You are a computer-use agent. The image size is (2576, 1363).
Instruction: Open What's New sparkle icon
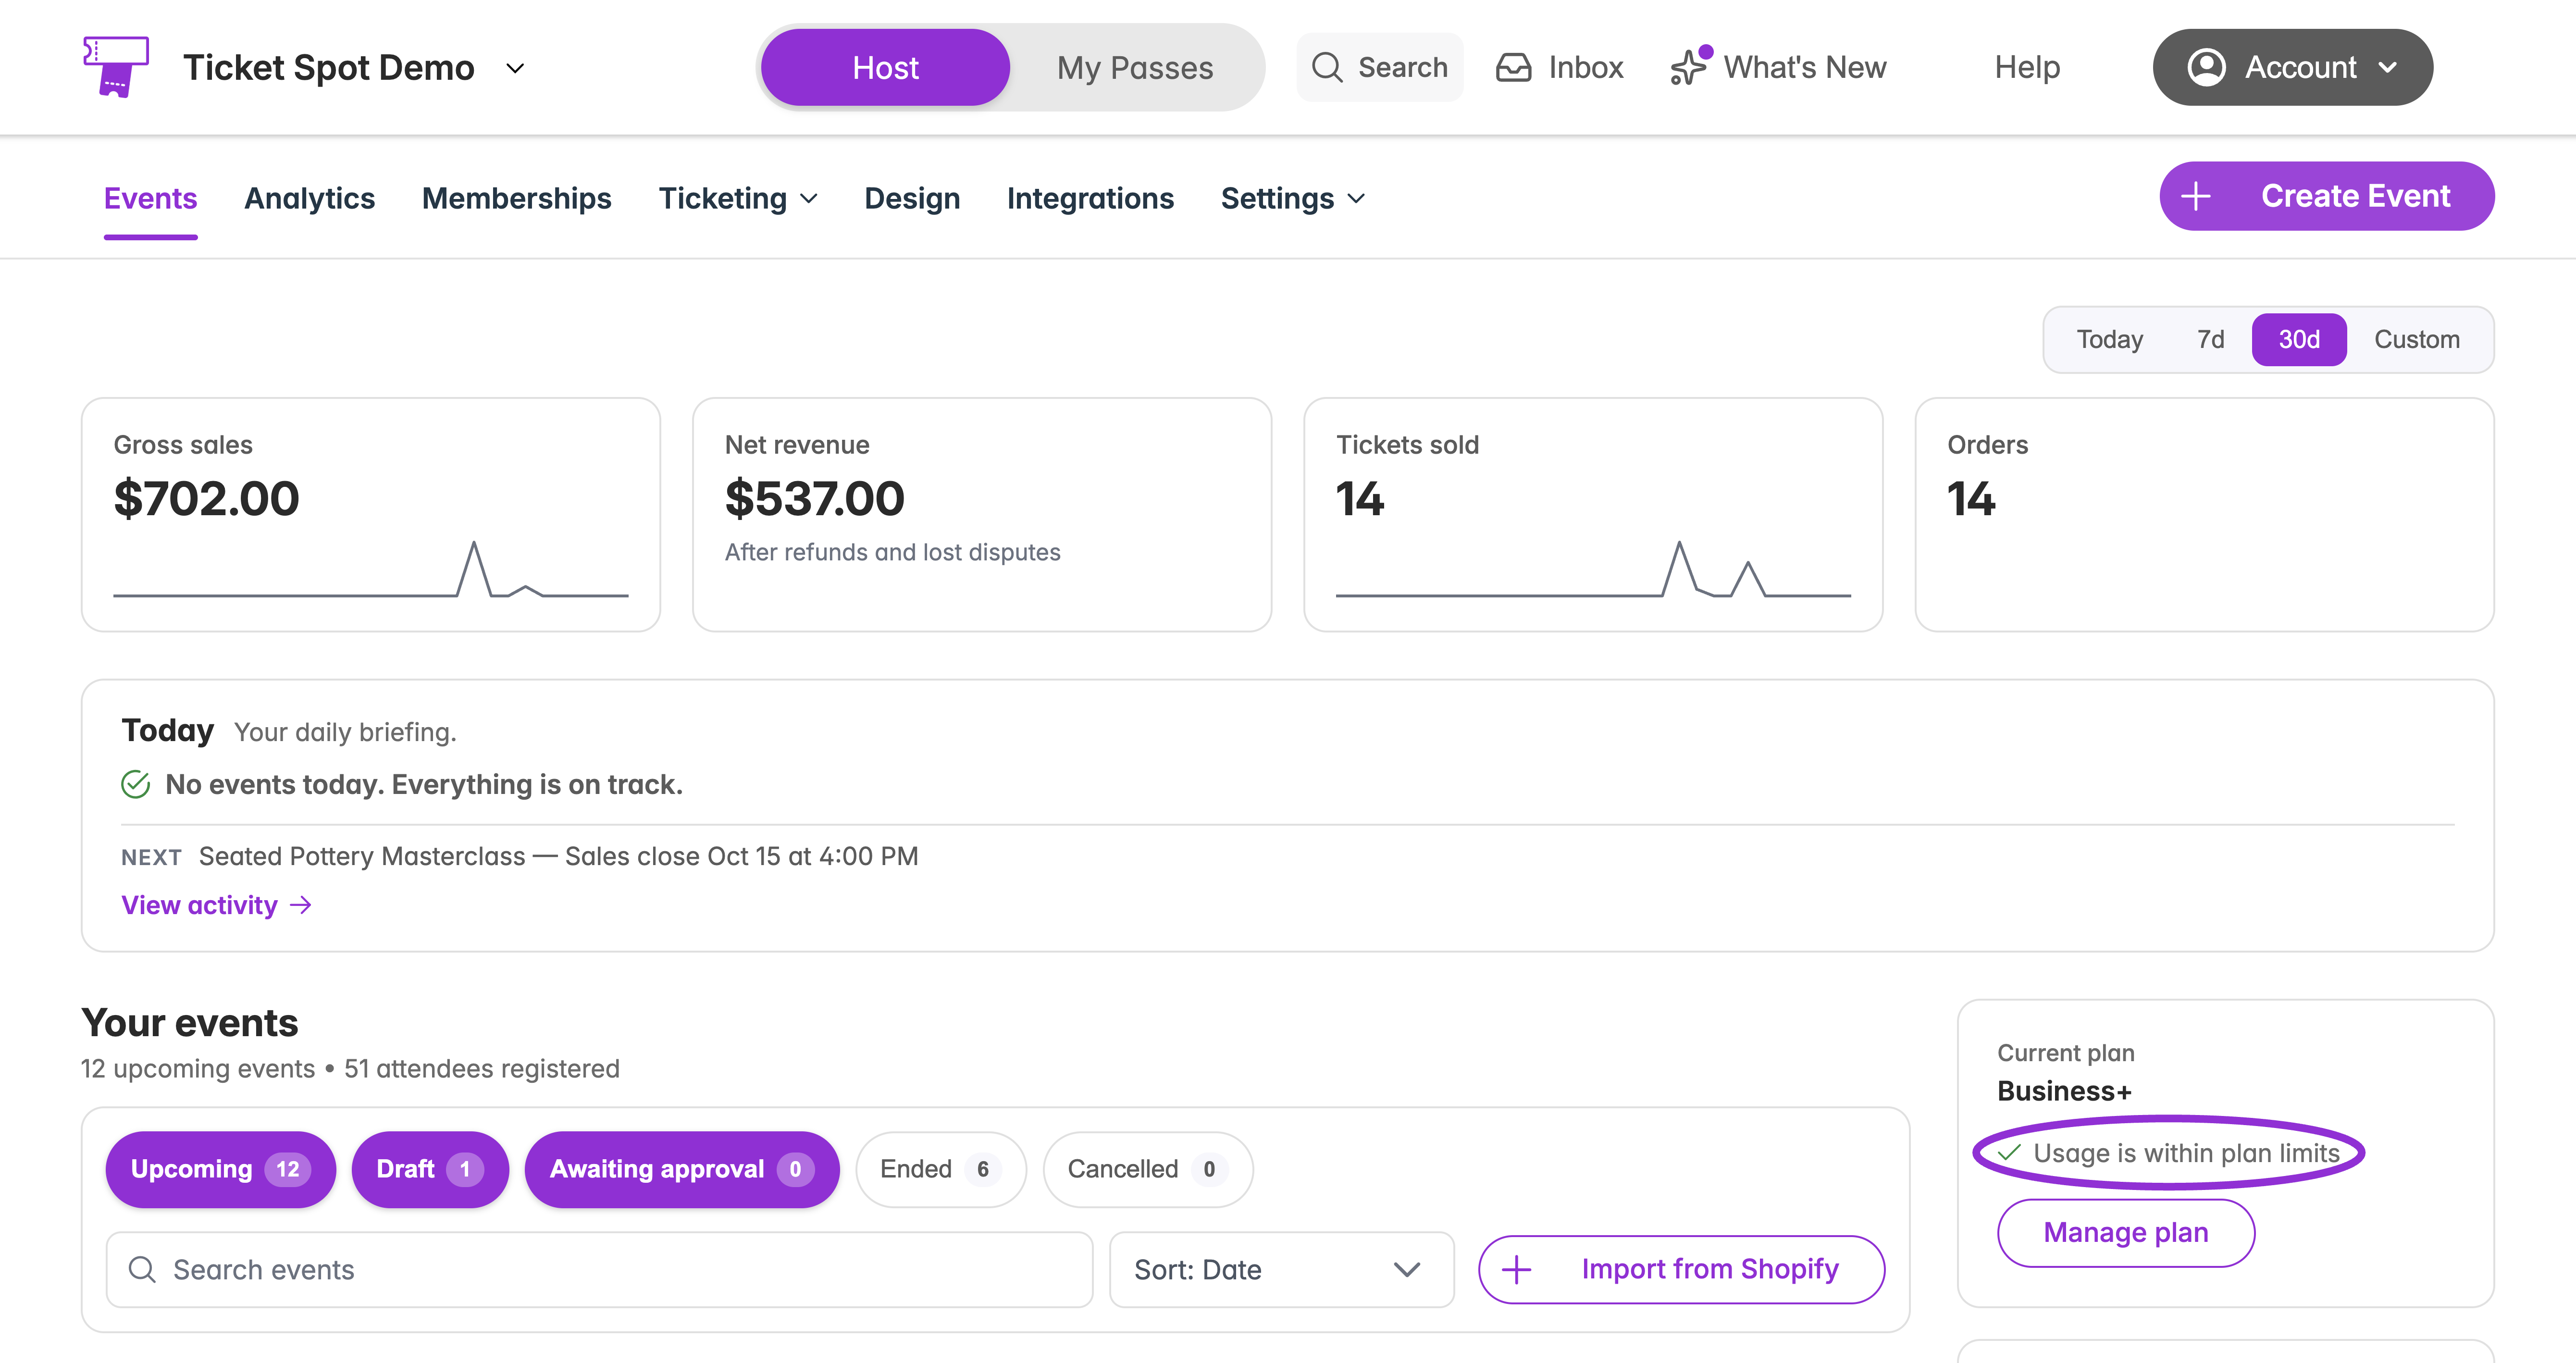click(1690, 67)
